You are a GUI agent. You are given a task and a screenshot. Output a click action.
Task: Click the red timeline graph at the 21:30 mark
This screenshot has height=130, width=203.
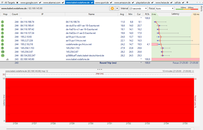click(x=91, y=100)
